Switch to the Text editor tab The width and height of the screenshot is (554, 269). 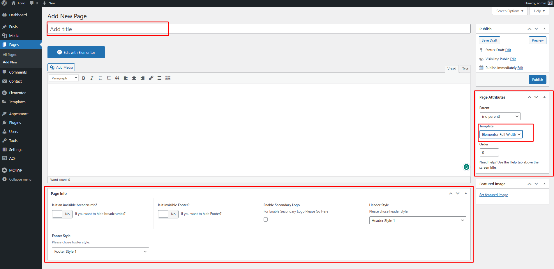click(x=465, y=69)
